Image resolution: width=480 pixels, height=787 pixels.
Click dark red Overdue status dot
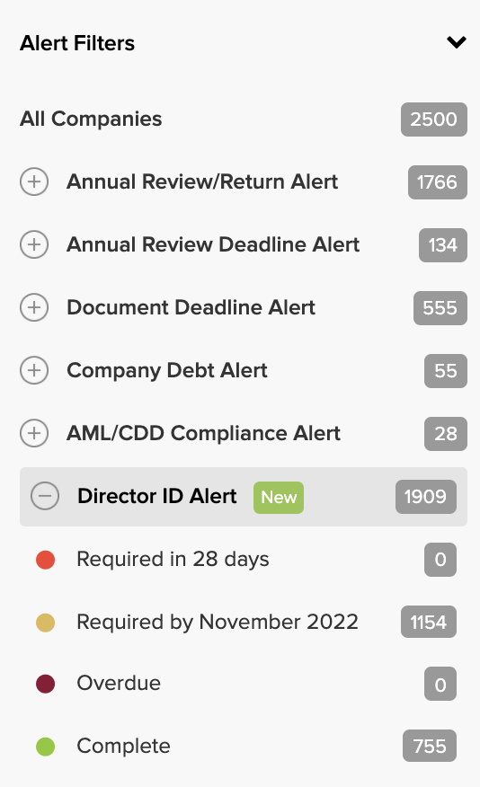[45, 684]
